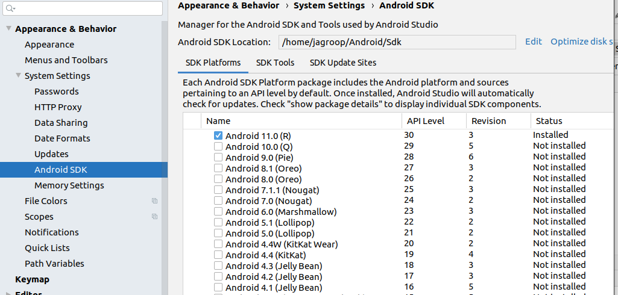Viewport: 618px width, 295px height.
Task: Check the Android 4.3 (Jelly Bean) checkbox
Action: [218, 265]
